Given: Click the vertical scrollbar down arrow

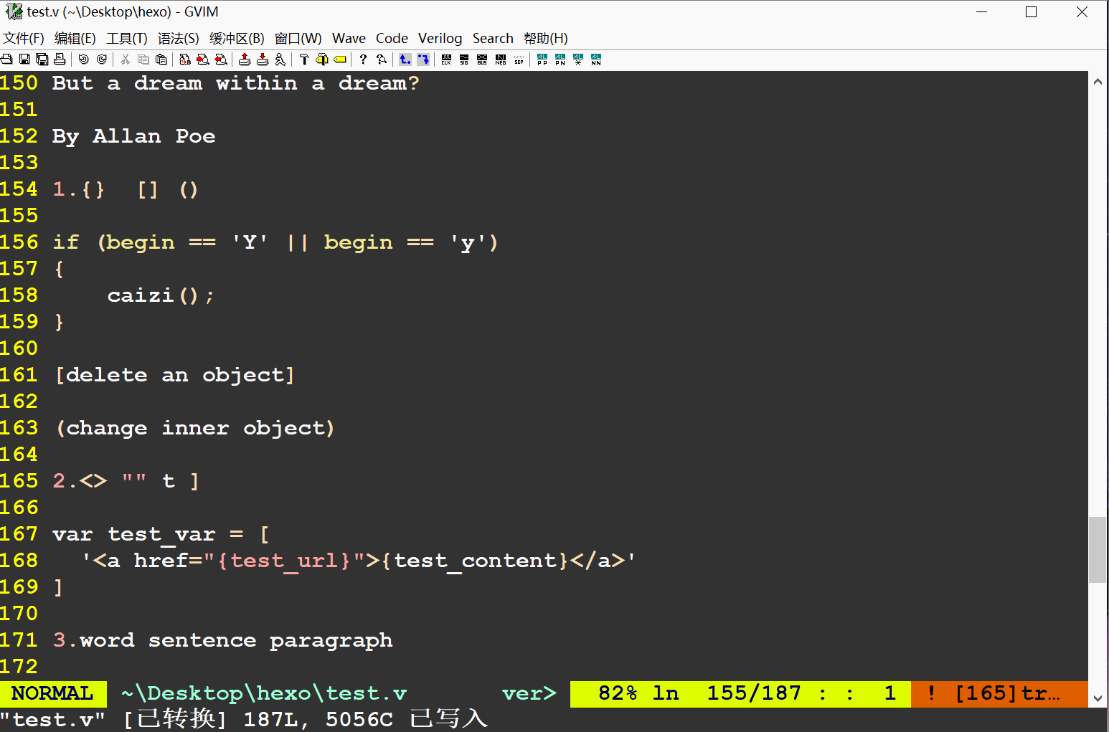Looking at the screenshot, I should [1098, 699].
